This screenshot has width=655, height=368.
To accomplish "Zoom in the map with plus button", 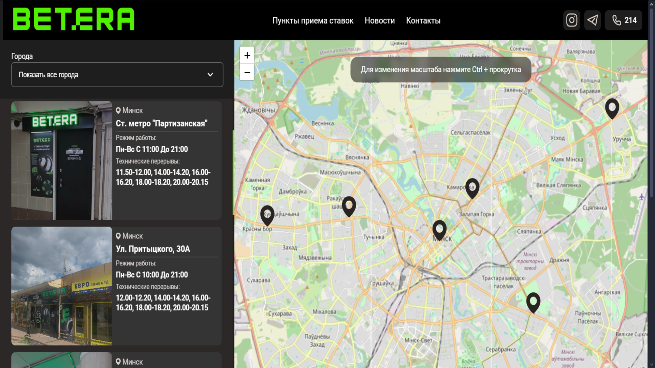I will pyautogui.click(x=247, y=55).
